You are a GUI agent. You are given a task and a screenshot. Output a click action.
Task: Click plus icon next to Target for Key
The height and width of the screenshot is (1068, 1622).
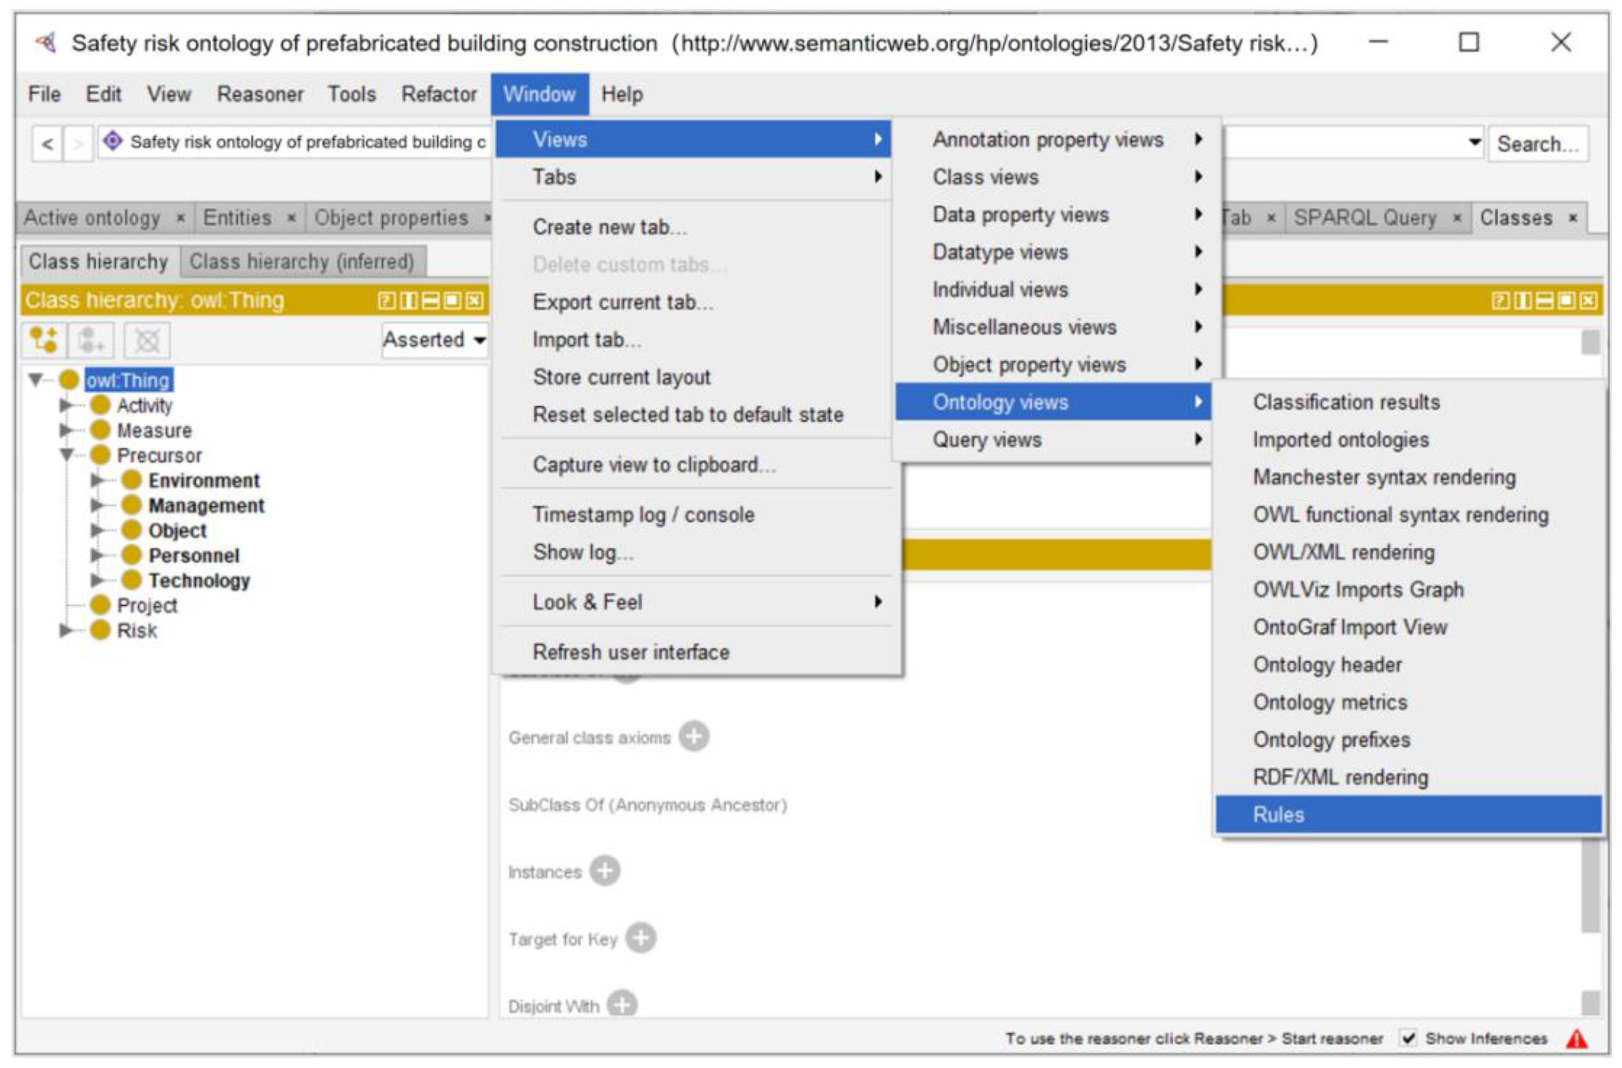pyautogui.click(x=641, y=938)
